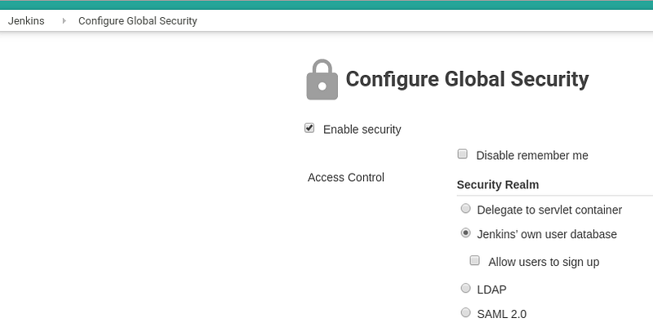Click the 'Allow users to sign up' label text
The width and height of the screenshot is (653, 327).
click(544, 262)
